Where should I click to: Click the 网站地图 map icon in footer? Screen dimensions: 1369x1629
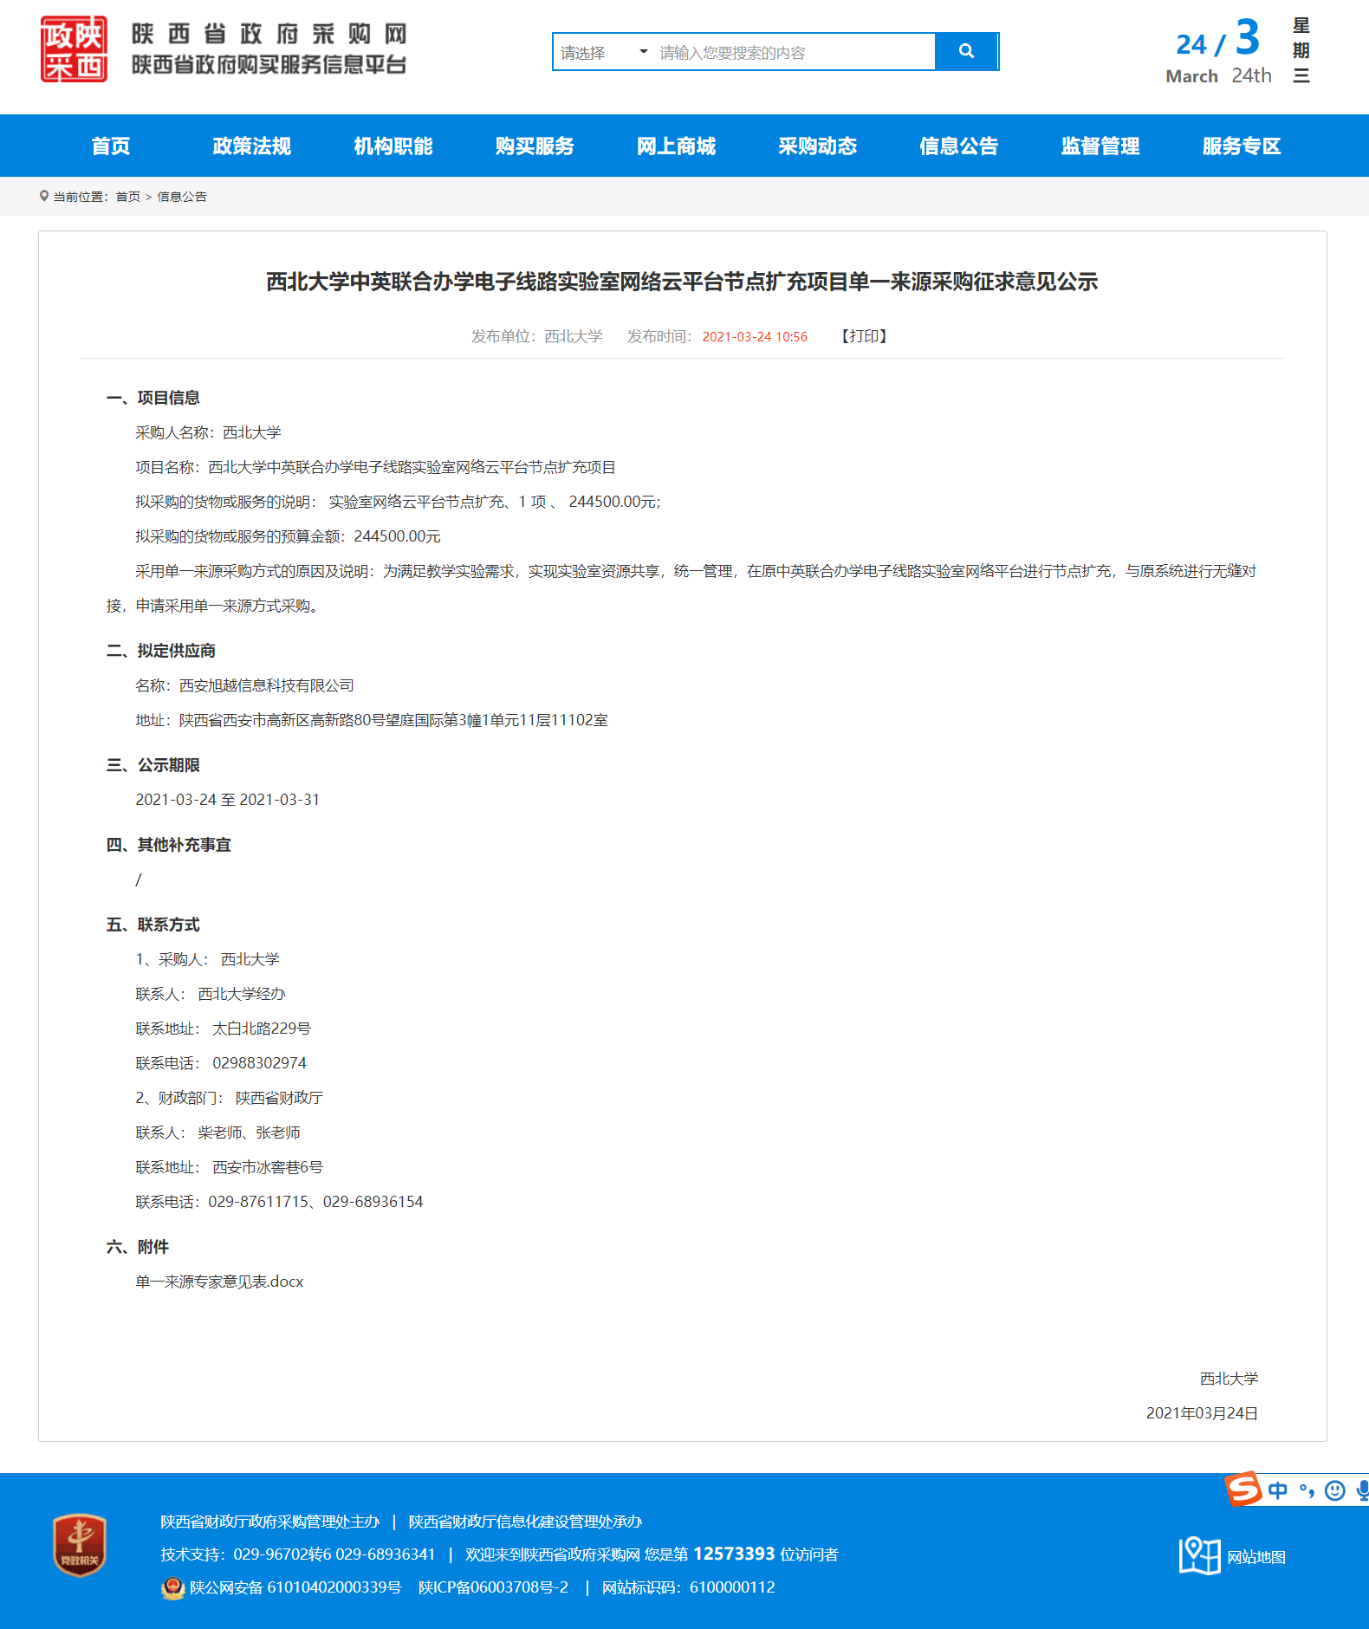[1199, 1556]
